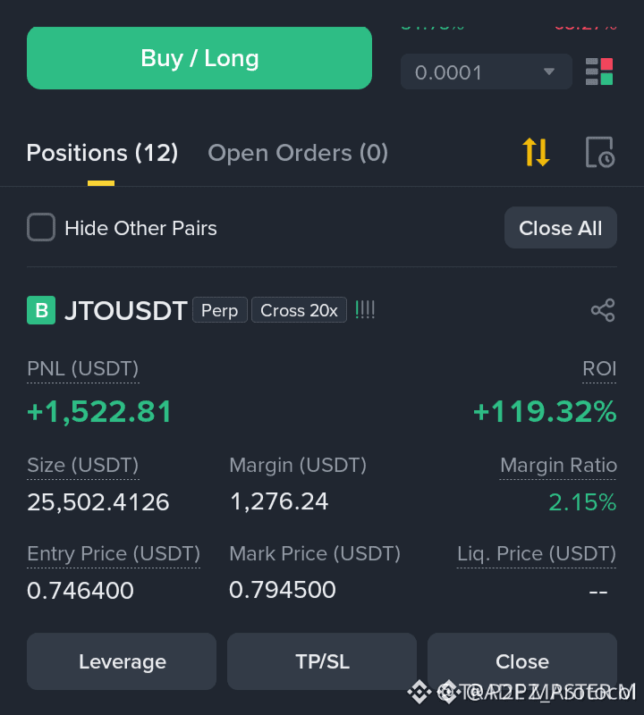Tap the green ADL indicator bars
The width and height of the screenshot is (644, 715).
[365, 310]
